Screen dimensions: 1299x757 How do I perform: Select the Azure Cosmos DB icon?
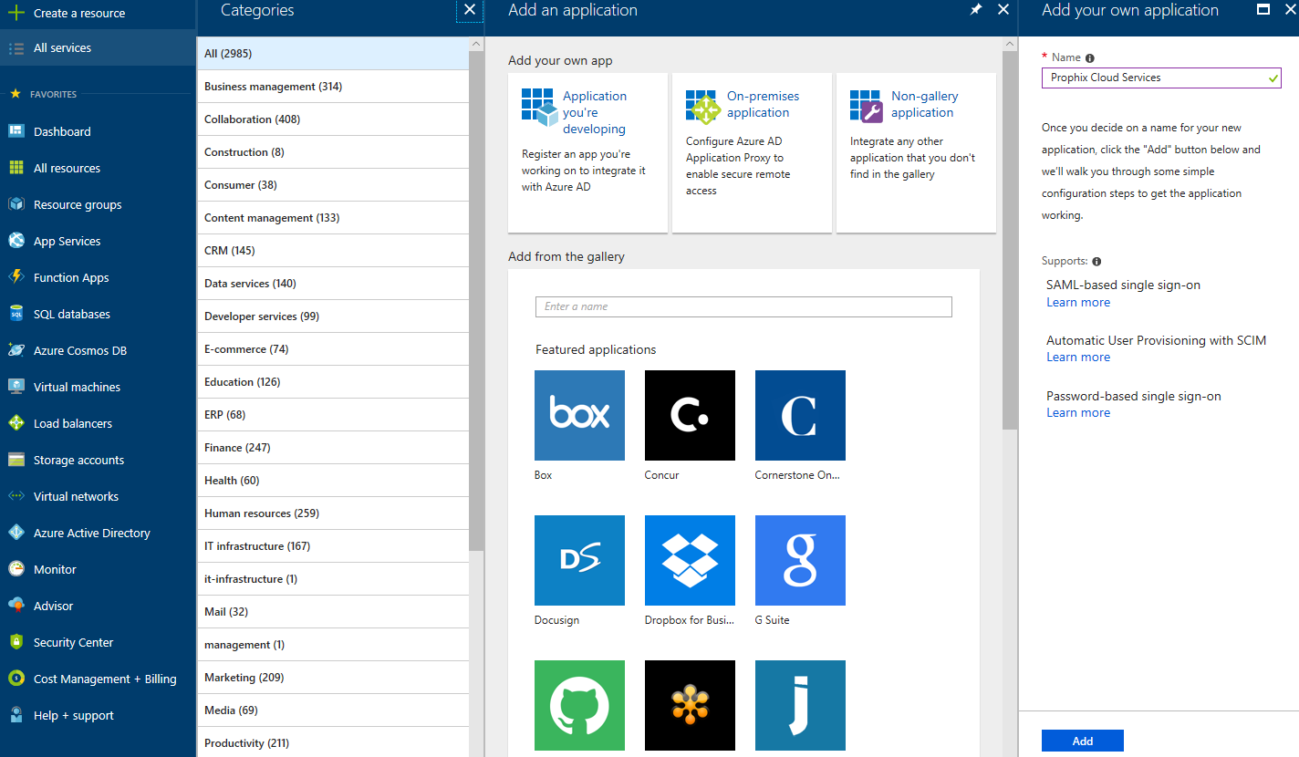click(16, 350)
